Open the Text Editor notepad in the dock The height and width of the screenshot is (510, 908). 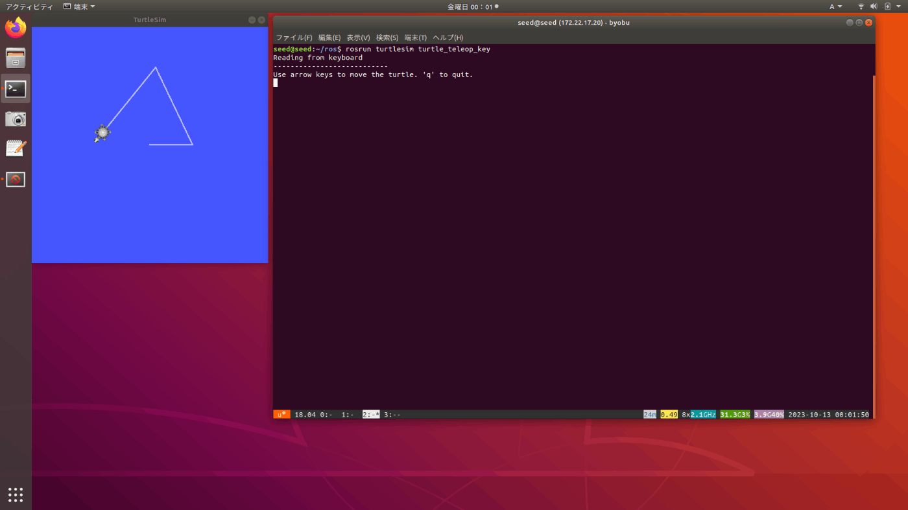pyautogui.click(x=16, y=148)
